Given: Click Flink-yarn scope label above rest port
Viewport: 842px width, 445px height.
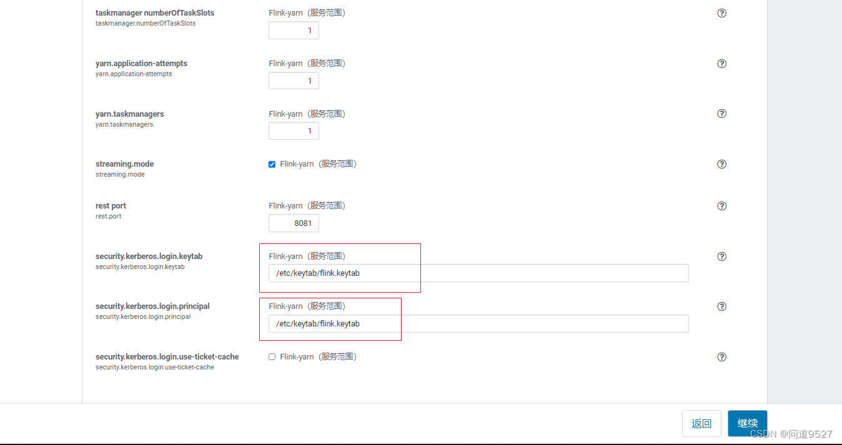Looking at the screenshot, I should point(307,206).
